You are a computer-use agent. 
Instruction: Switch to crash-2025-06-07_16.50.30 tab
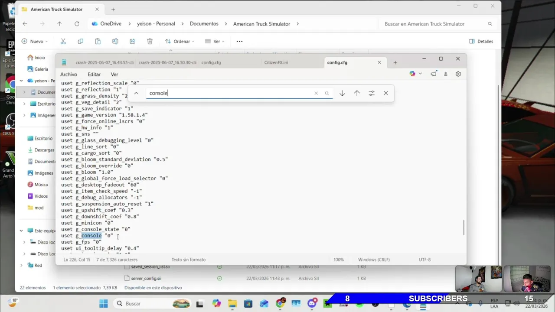coord(167,62)
